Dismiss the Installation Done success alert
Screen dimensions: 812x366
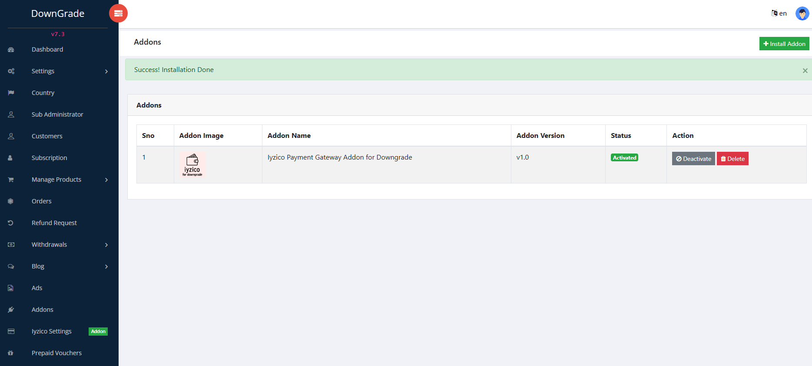point(805,71)
